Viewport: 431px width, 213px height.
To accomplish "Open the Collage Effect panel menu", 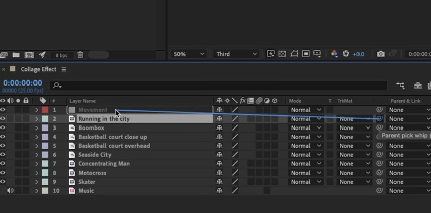I will pos(64,70).
